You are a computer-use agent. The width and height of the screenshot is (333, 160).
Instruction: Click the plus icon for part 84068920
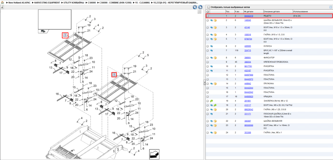[208, 96]
